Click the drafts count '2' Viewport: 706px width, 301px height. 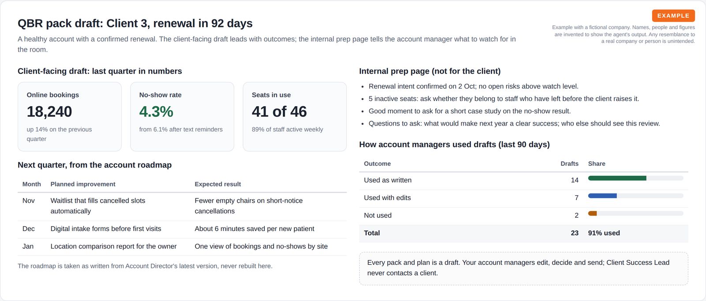[576, 216]
